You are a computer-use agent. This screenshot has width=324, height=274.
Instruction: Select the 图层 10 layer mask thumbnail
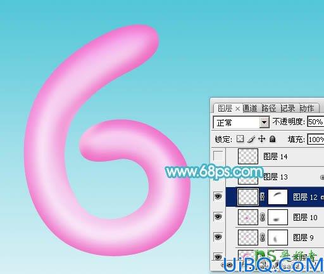tap(278, 217)
